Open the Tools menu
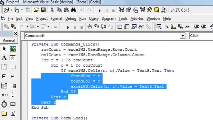This screenshot has width=213, height=120. coord(123,19)
